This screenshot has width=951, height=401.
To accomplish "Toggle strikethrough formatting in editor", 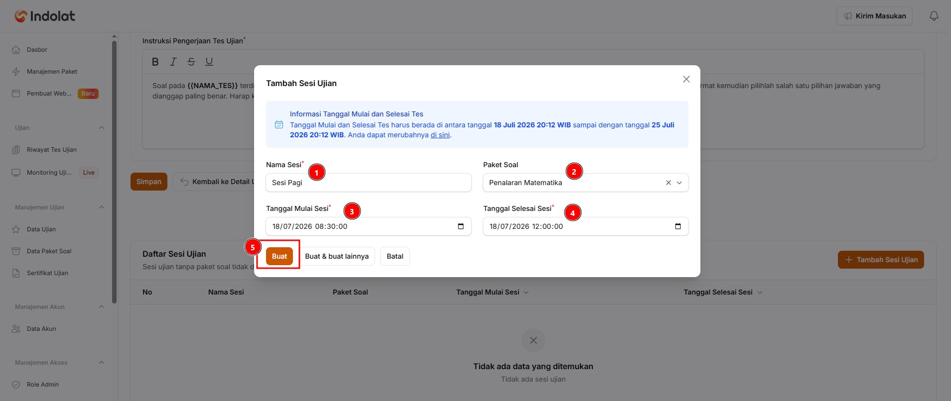I will (x=191, y=62).
